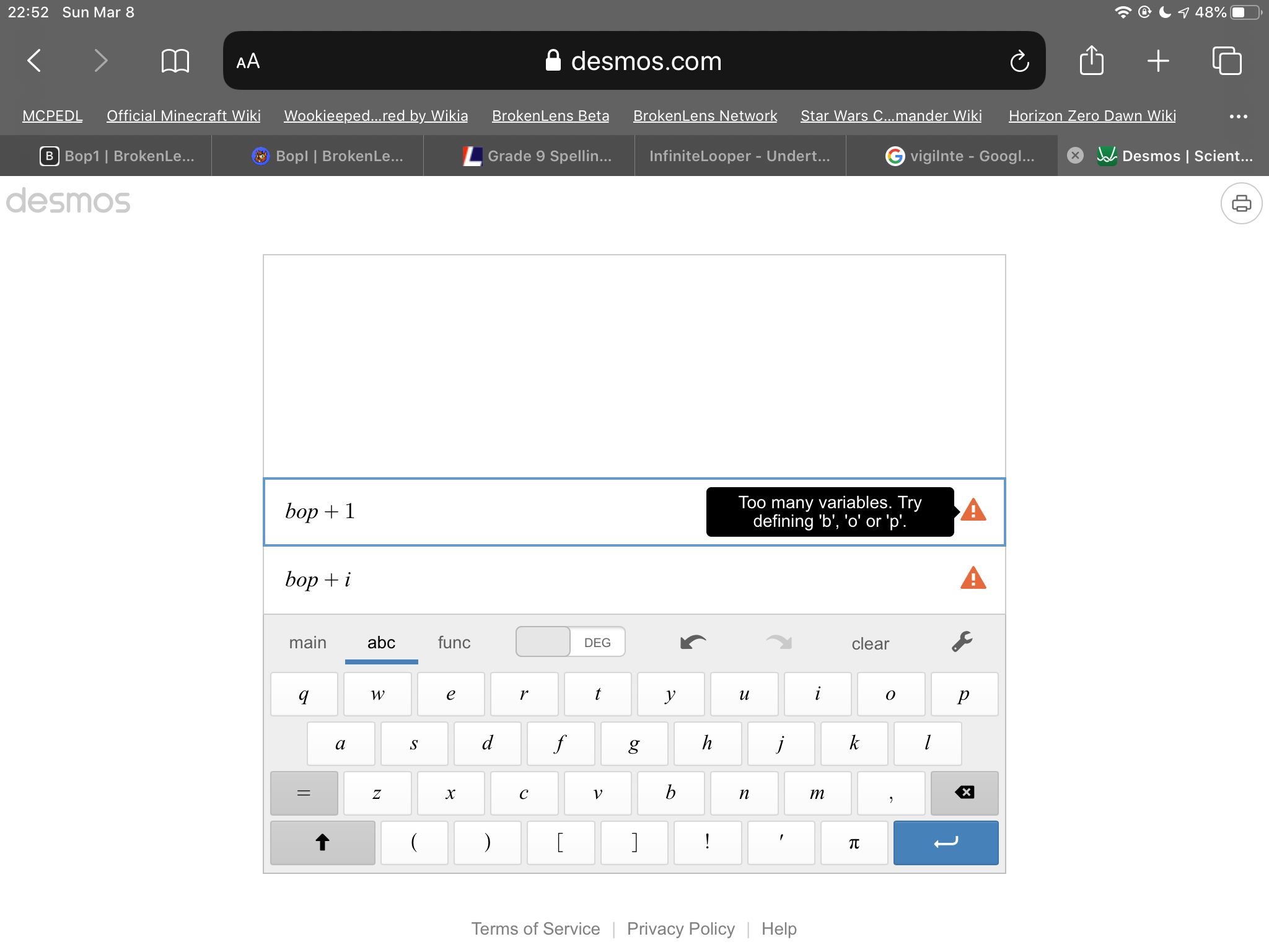Focus the bop + i expression line
1269x952 pixels.
(634, 580)
